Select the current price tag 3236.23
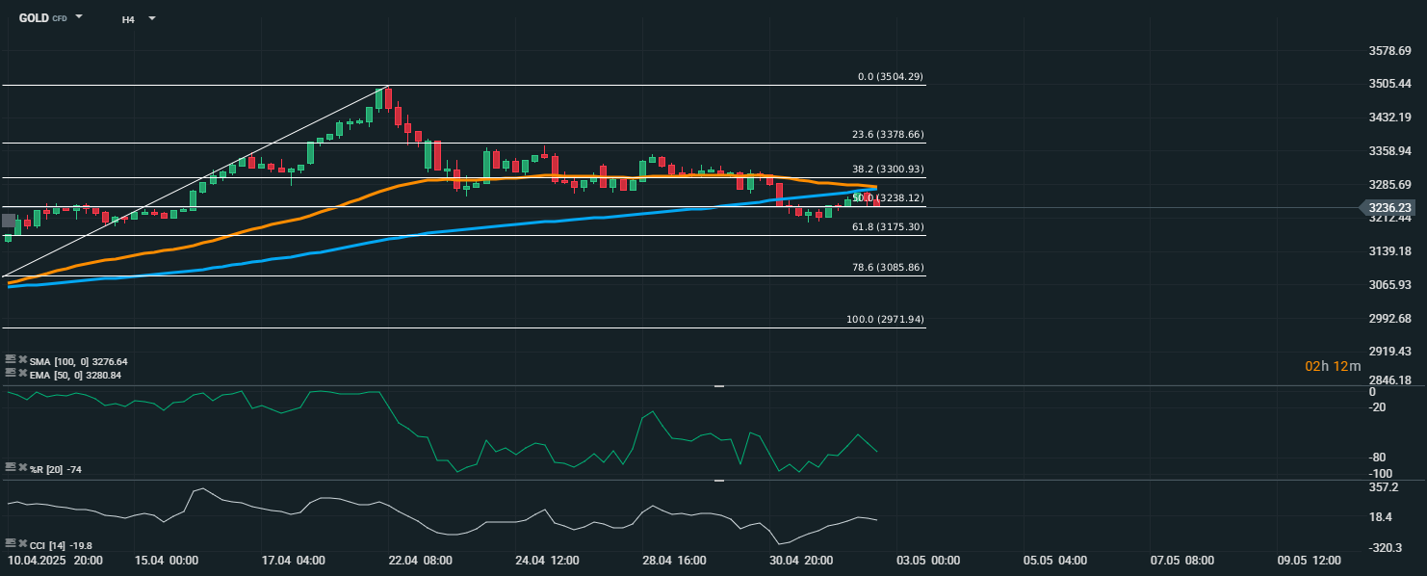1427x576 pixels. (x=1387, y=207)
